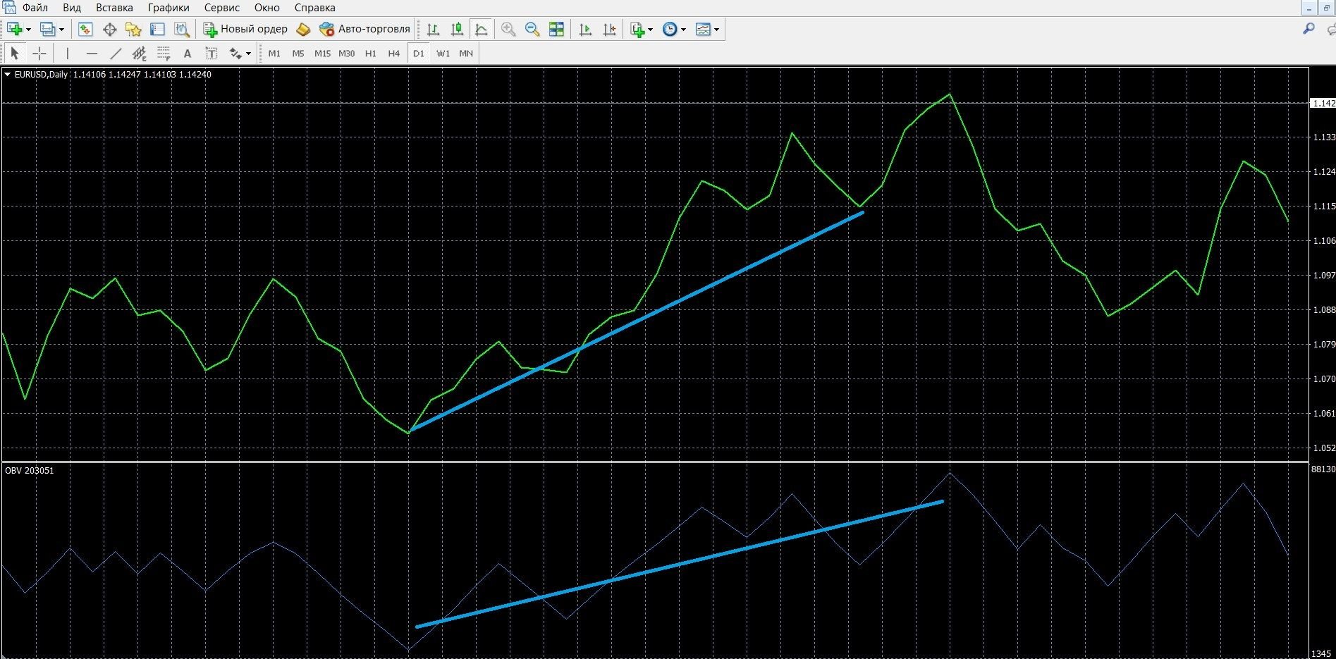Click the 1.142 current price label
Viewport: 1336px width, 659px height.
[x=1323, y=103]
